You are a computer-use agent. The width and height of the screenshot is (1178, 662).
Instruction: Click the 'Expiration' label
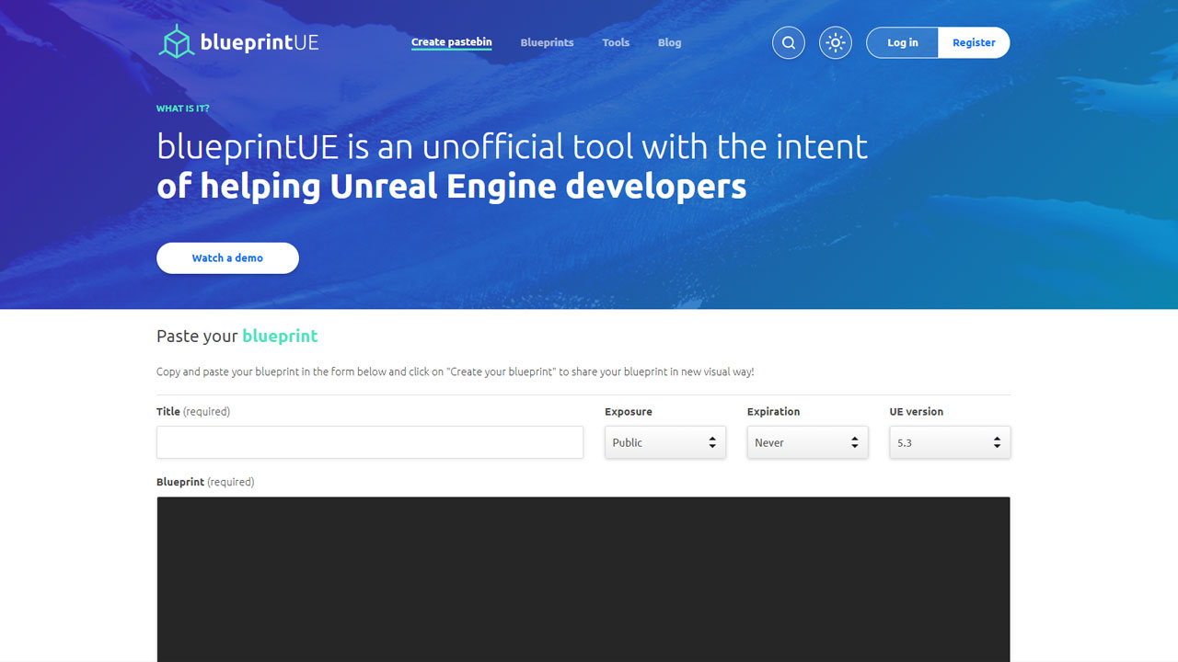(774, 412)
